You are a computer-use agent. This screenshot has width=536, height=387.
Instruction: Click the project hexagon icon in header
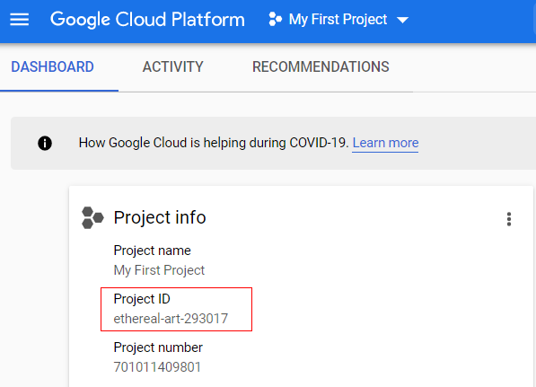[275, 19]
